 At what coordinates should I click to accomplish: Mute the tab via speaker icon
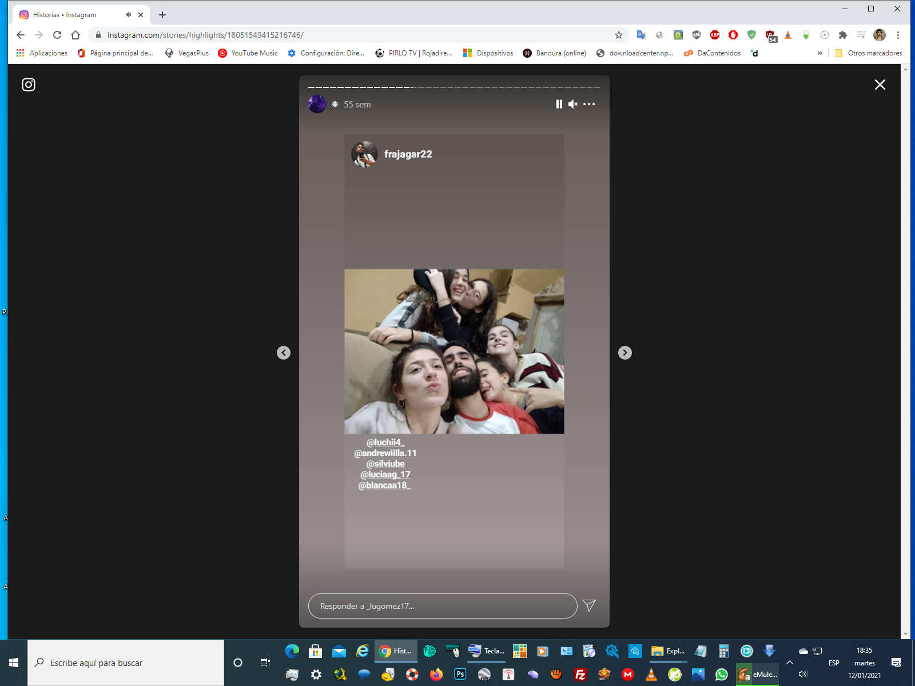click(128, 15)
